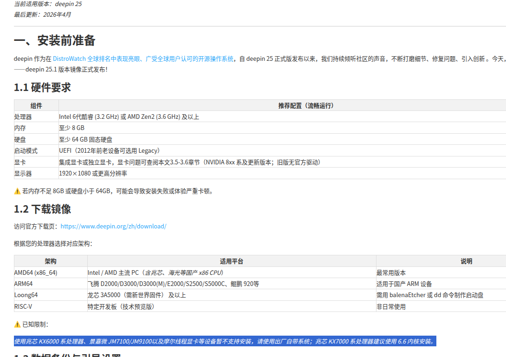Click the 最后更新：2026年4月 line
The image size is (506, 357).
[42, 14]
